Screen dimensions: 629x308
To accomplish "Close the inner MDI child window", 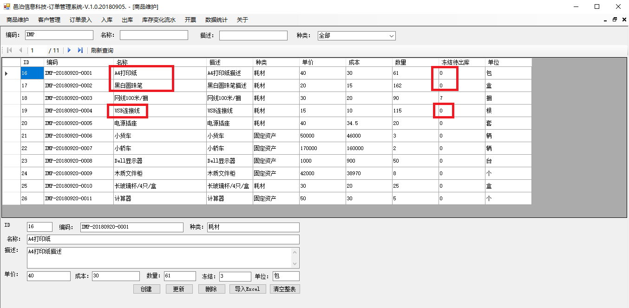I will point(623,20).
